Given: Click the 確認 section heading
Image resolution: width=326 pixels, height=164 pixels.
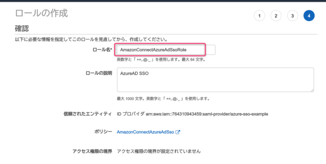Looking at the screenshot, I should pos(22,28).
